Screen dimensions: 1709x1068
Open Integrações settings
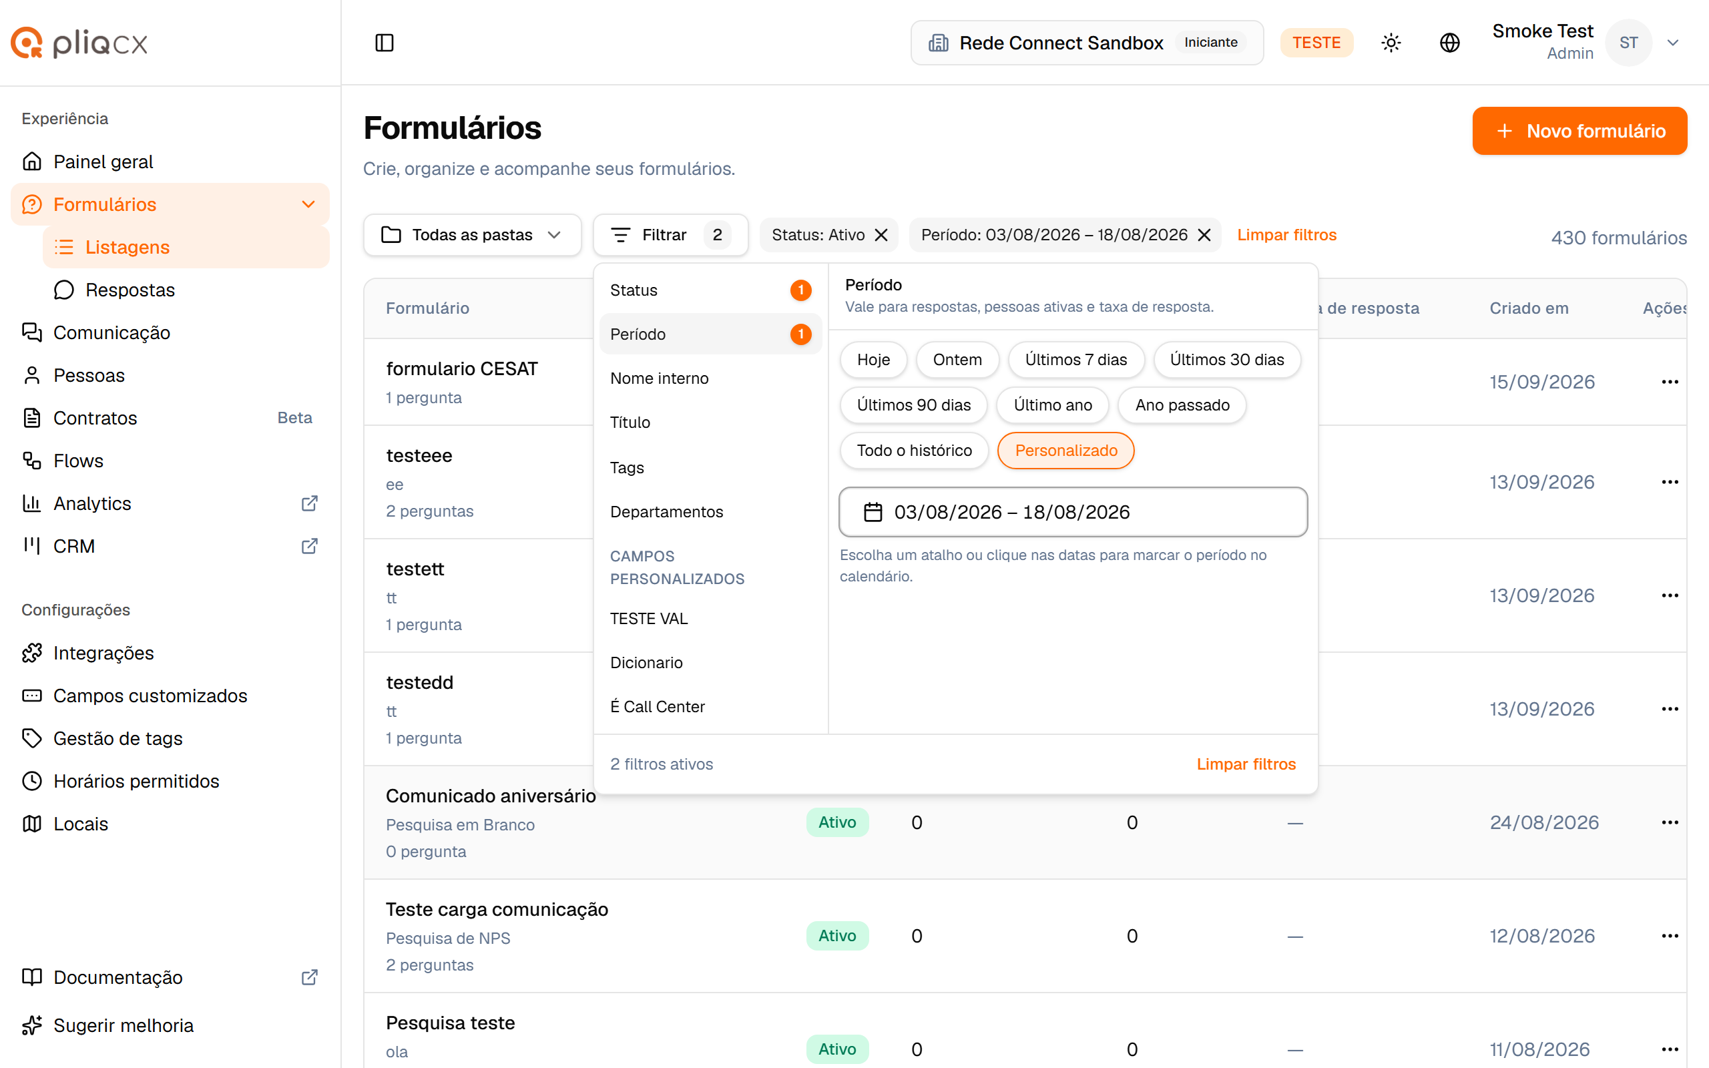coord(170,653)
